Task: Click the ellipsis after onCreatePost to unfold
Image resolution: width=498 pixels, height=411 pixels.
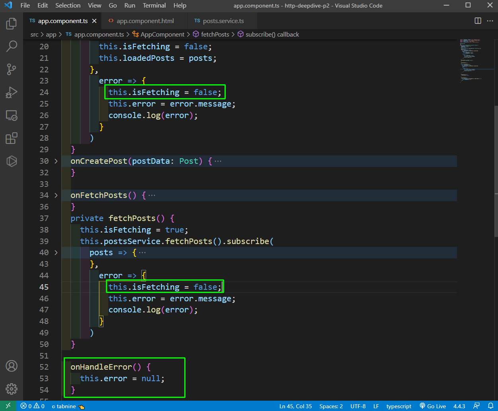Action: [x=218, y=161]
